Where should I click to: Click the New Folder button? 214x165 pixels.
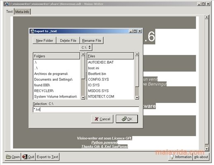coord(45,41)
